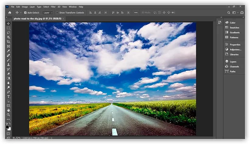
Task: Open the Swatches panel
Action: 234,28
